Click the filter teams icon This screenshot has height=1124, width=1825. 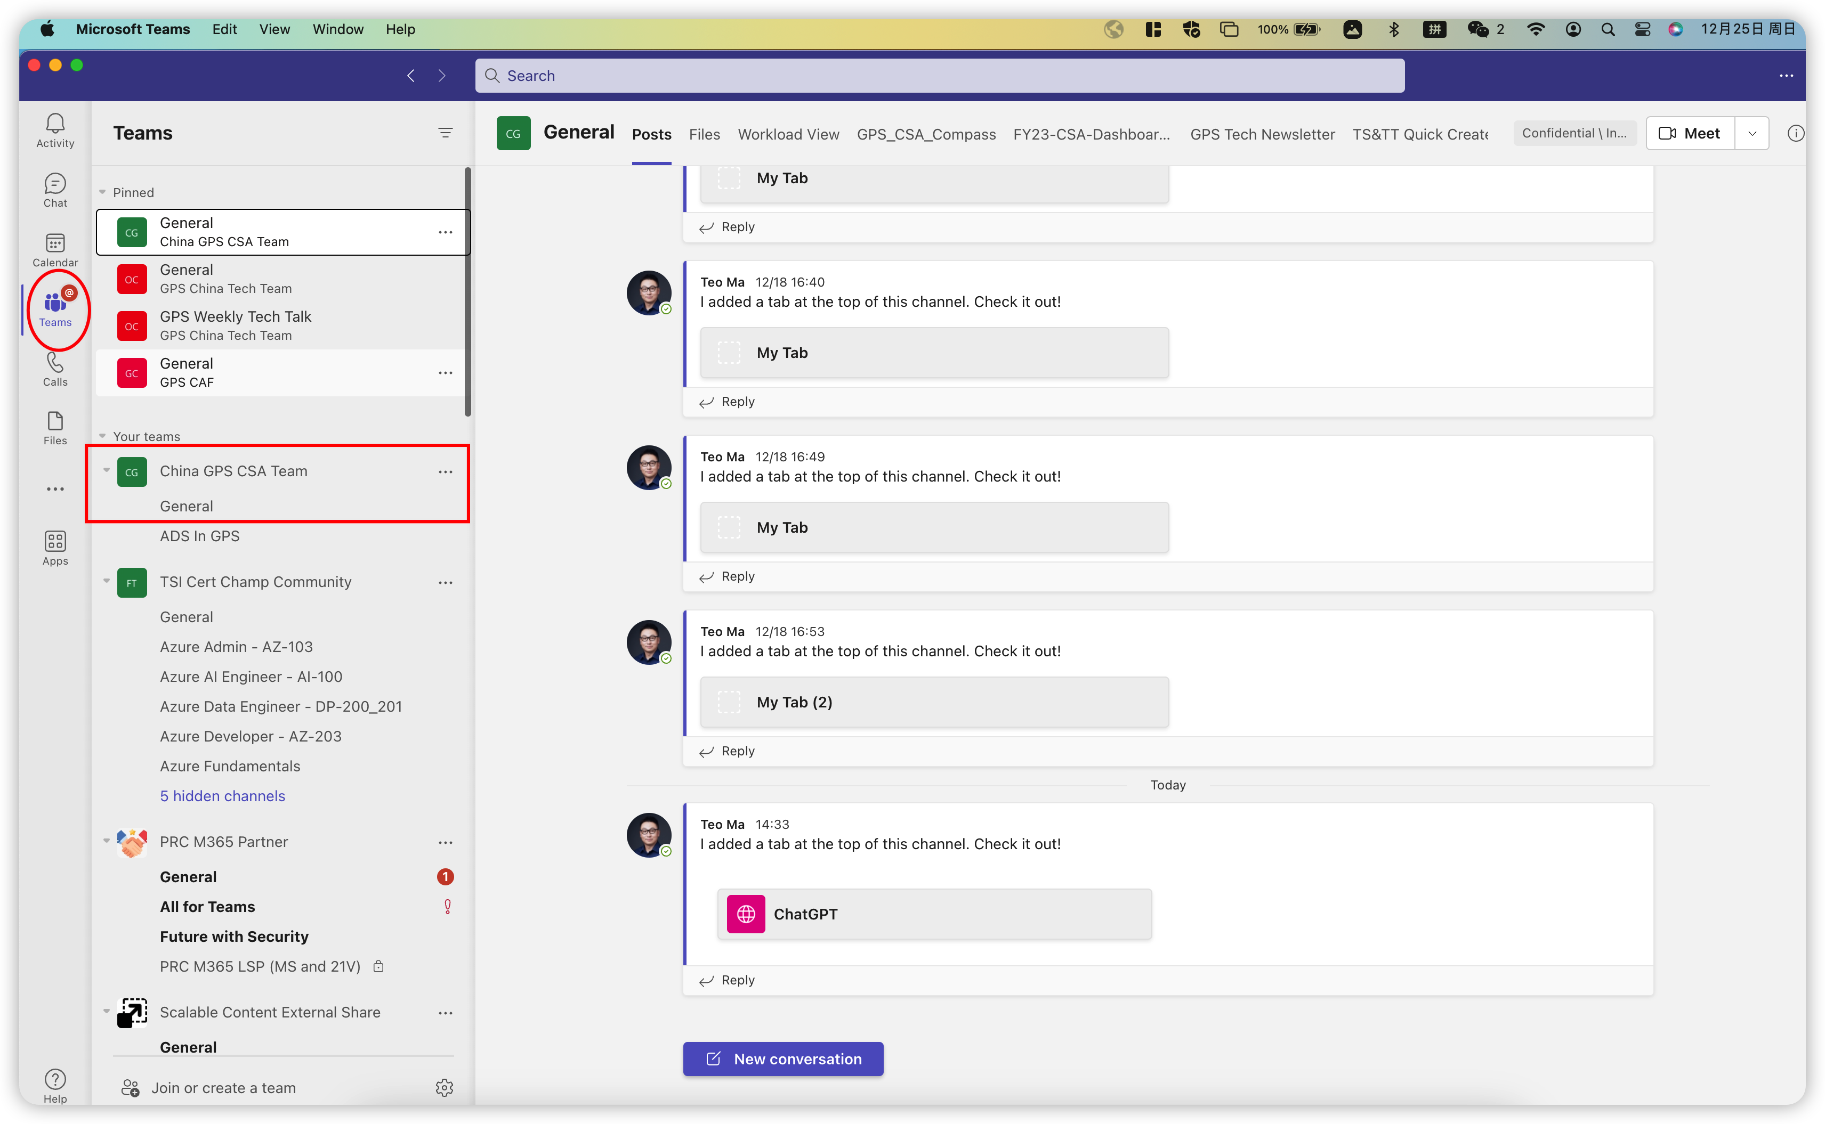(x=445, y=133)
